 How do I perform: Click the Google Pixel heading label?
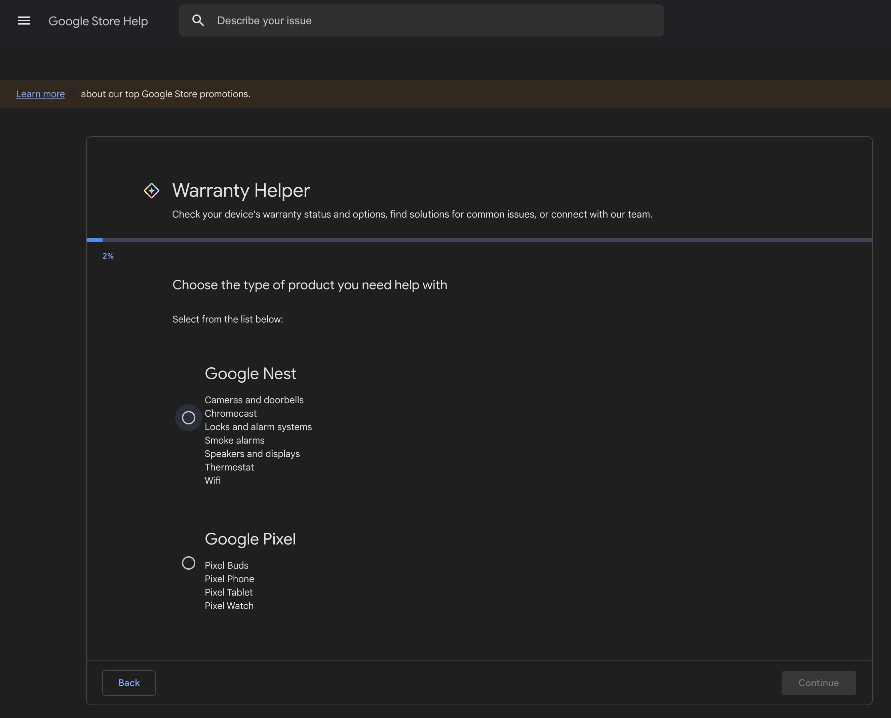pos(250,539)
